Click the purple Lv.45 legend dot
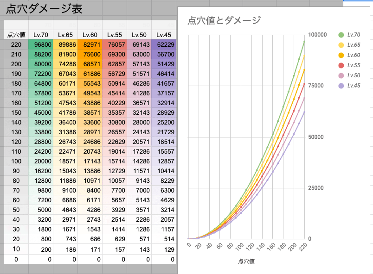The width and height of the screenshot is (373, 274). point(341,86)
